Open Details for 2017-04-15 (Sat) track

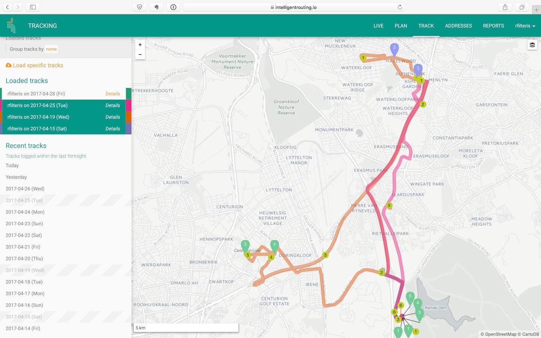[x=113, y=129]
